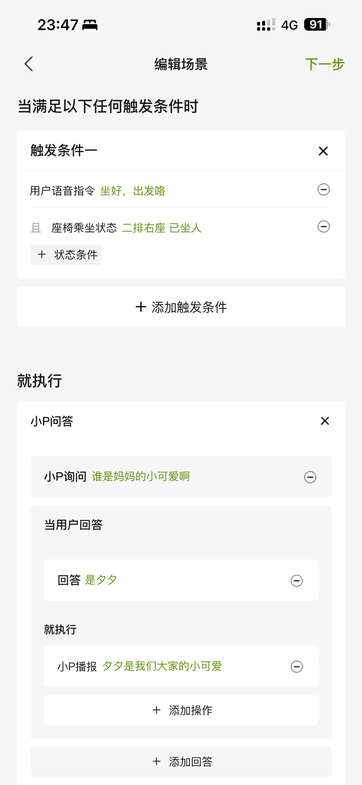Add a 状态条件 to the trigger
This screenshot has width=362, height=785.
coord(66,255)
